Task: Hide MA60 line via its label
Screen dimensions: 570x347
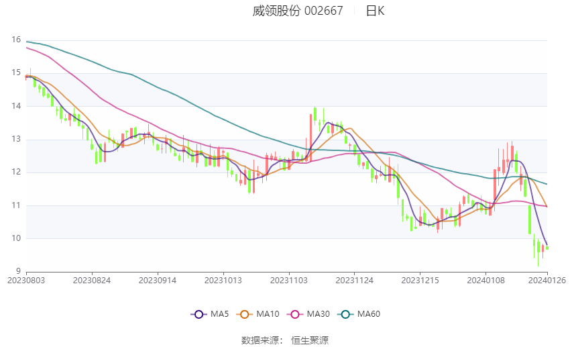Action: pyautogui.click(x=369, y=314)
